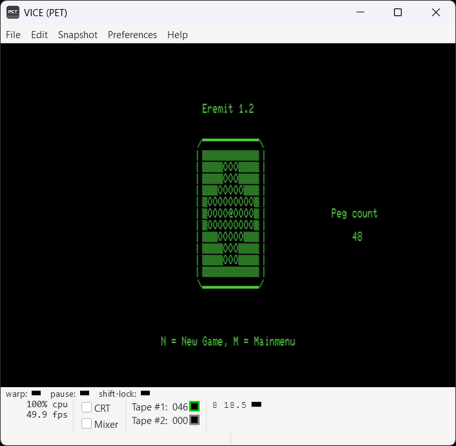Maximize the VICE window
Screen dimensions: 456x446
coord(398,12)
